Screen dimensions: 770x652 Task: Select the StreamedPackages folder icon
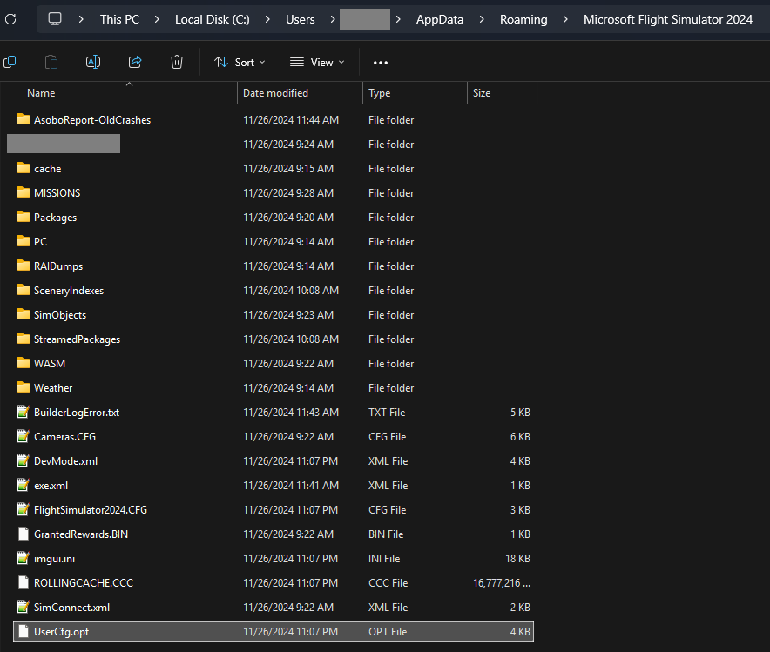pos(23,339)
